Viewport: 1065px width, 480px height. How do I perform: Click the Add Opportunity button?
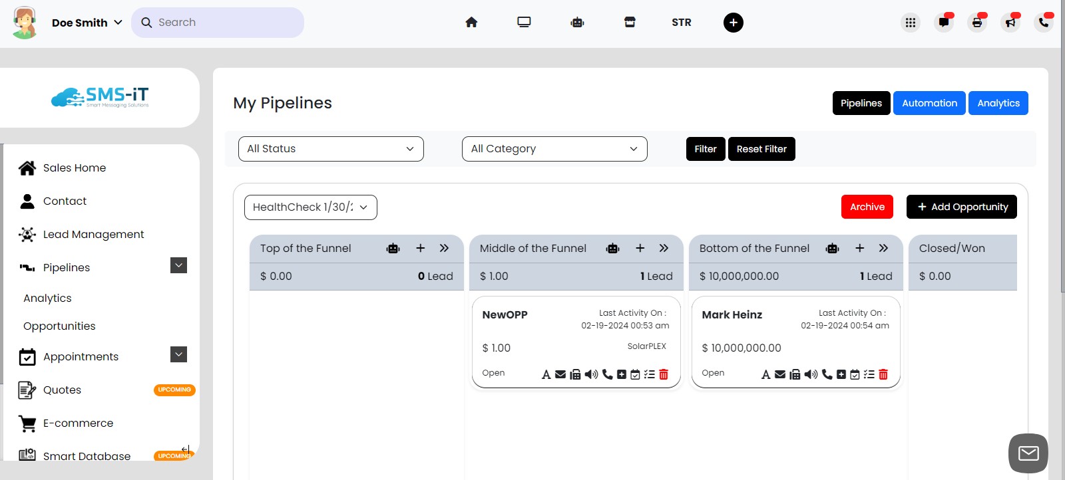coord(961,207)
